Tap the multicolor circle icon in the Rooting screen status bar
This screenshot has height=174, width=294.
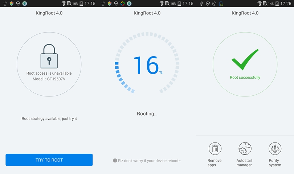point(123,3)
